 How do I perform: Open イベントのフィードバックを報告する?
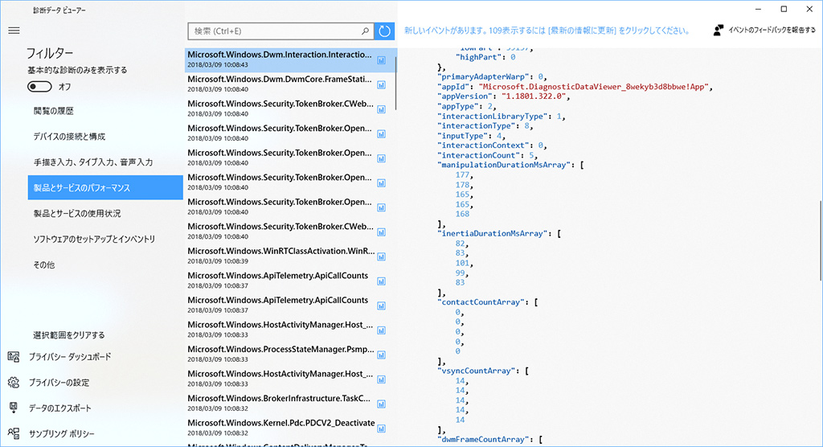click(x=772, y=31)
